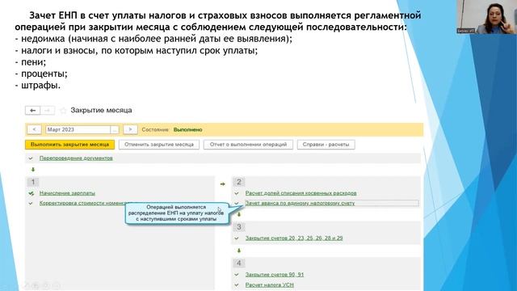The image size is (517, 291).
Task: Click the checkmark icon beside Начисление зарплаты
Action: [x=31, y=193]
